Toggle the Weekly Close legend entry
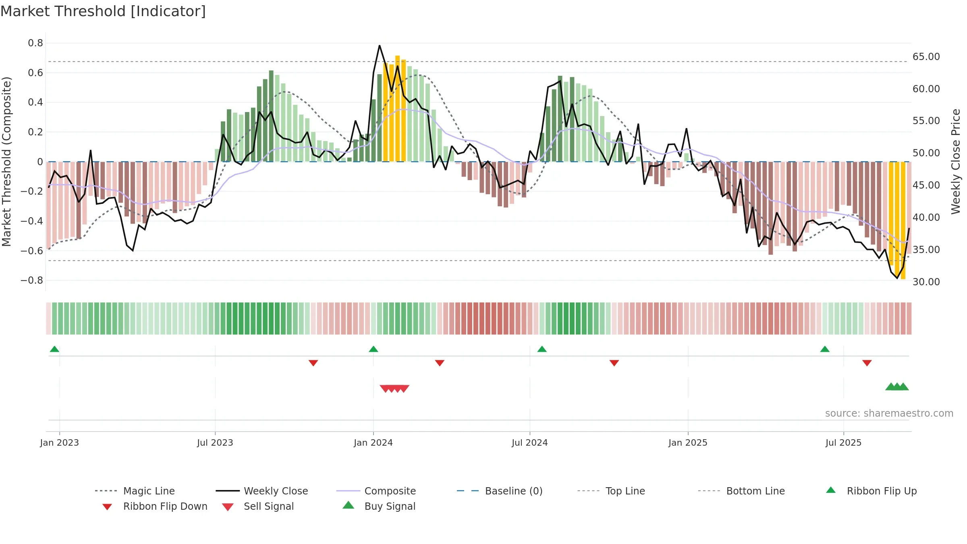The height and width of the screenshot is (544, 967). tap(262, 491)
